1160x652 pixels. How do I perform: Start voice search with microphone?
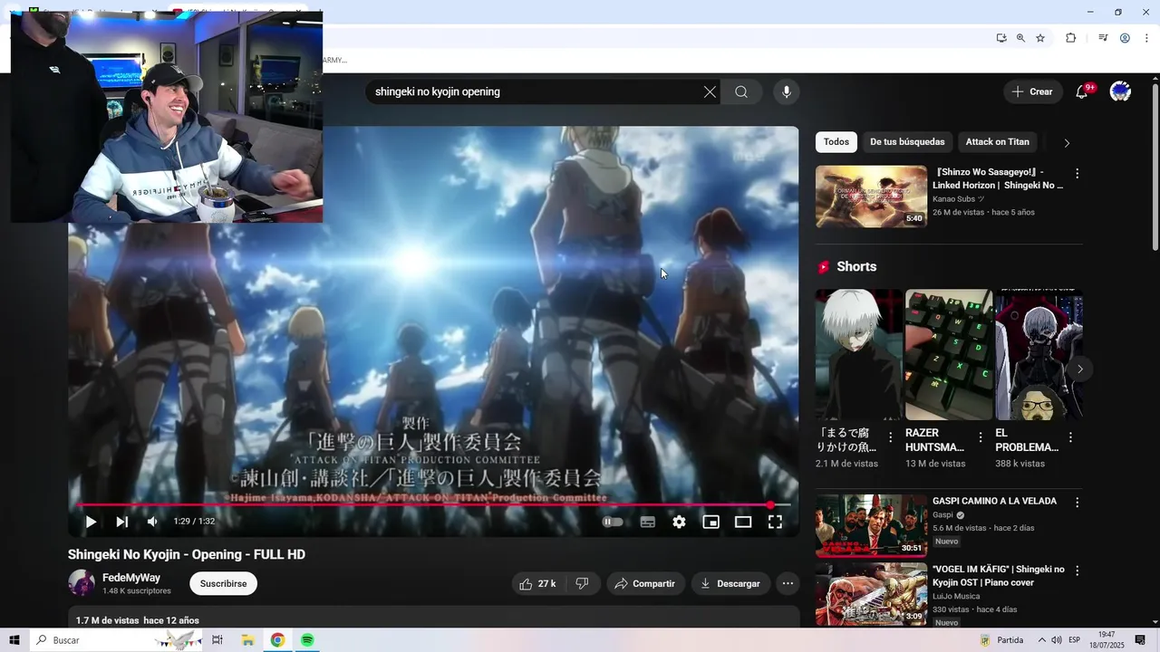point(787,91)
